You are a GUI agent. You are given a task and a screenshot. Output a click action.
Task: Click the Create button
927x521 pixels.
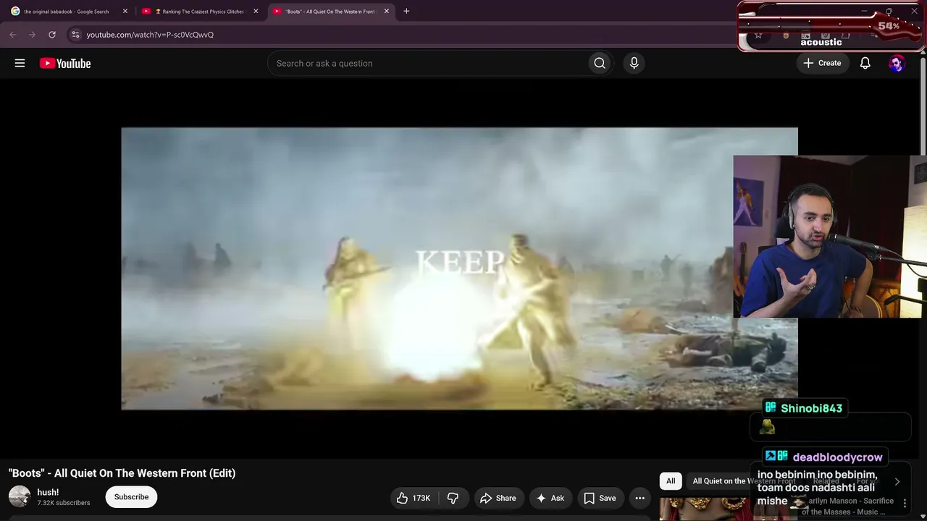pos(822,63)
